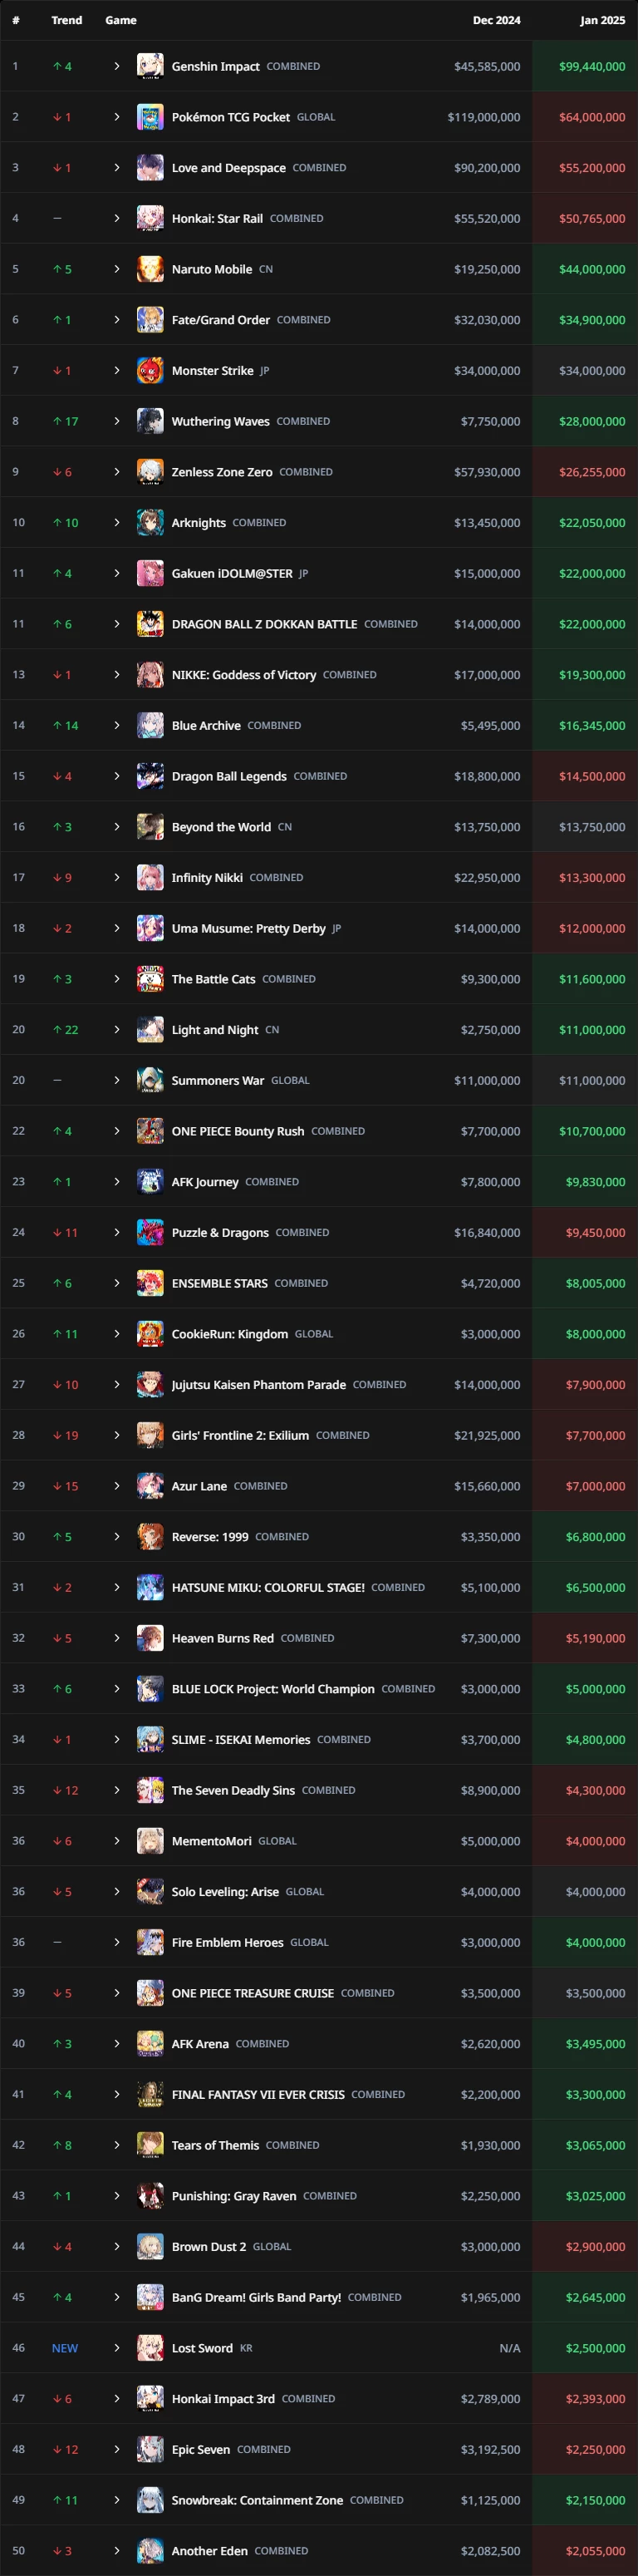Click the Genshin Impact game icon
This screenshot has height=2576, width=638.
pos(150,66)
